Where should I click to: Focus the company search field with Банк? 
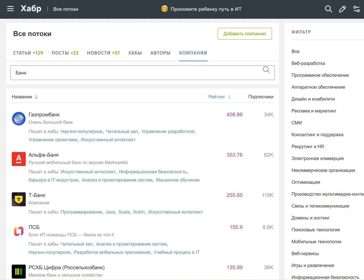[x=142, y=73]
